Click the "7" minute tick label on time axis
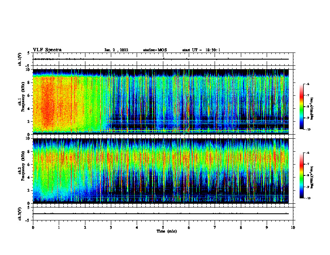The height and width of the screenshot is (255, 330). click(x=215, y=227)
